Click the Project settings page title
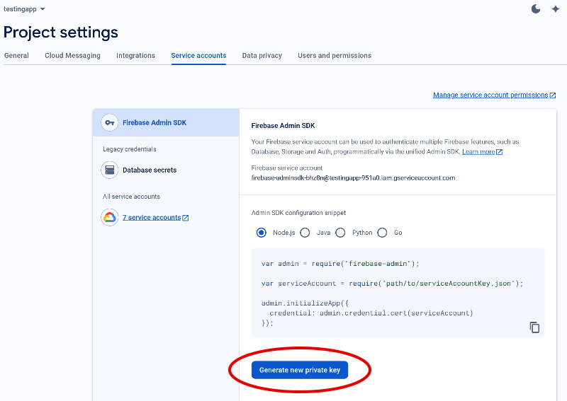Viewport: 567px width, 401px height. (x=61, y=33)
